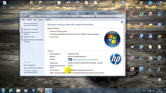Go to 'Панель управления - домашняя страница'
Image resolution: width=166 pixels, height=93 pixels.
coord(31,24)
